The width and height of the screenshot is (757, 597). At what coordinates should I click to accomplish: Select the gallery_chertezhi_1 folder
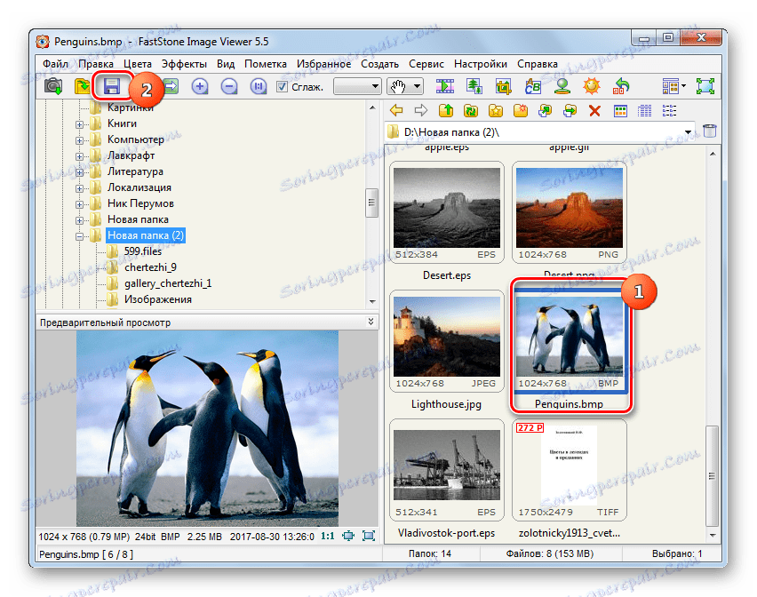coord(168,283)
